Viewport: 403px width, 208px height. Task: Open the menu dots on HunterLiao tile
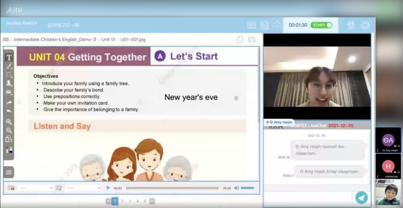[377, 176]
